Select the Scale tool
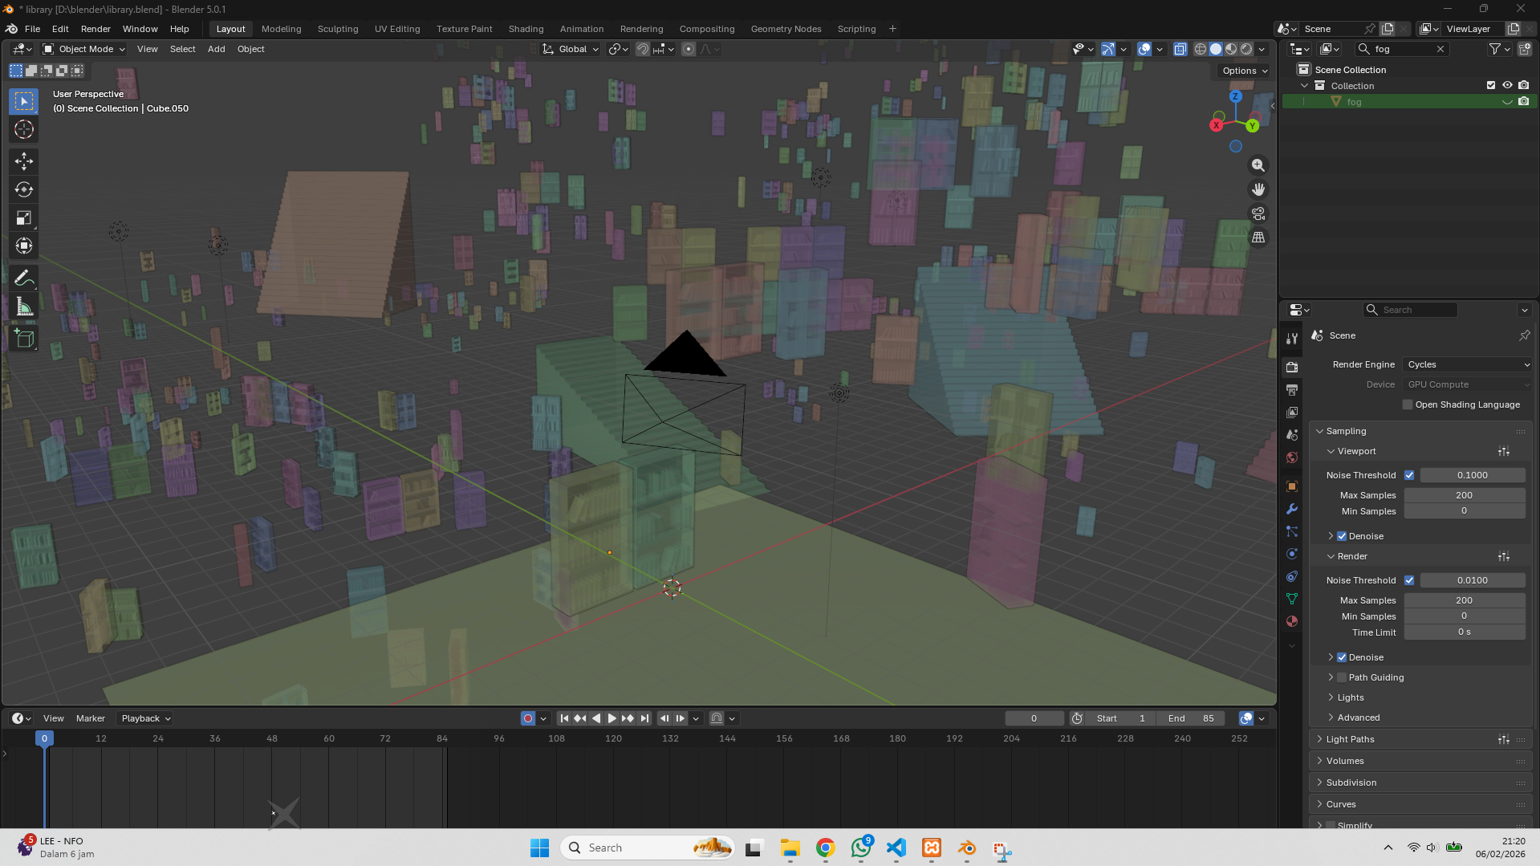Screen dimensions: 1540x866 pyautogui.click(x=23, y=218)
